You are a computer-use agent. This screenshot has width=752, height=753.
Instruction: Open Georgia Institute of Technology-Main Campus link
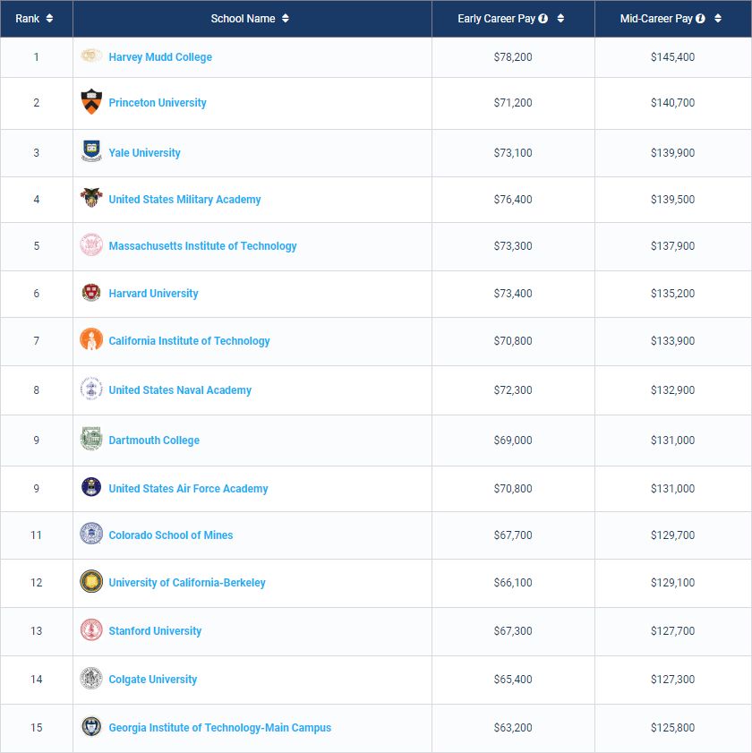[x=220, y=728]
